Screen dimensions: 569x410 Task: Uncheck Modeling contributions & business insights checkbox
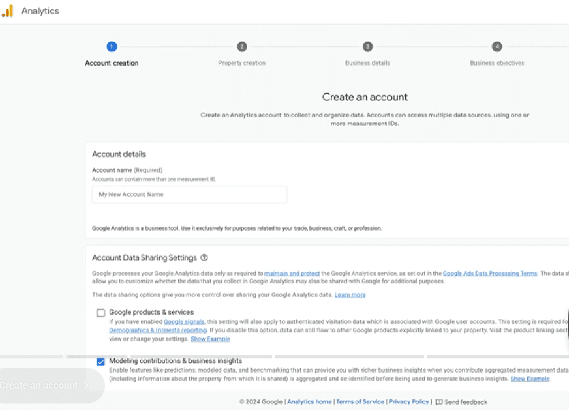101,361
